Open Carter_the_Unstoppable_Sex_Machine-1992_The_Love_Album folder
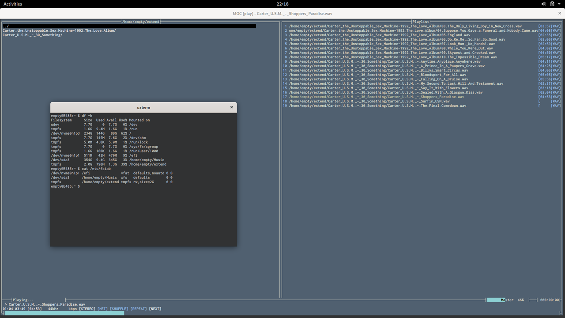This screenshot has height=318, width=565. tap(59, 30)
